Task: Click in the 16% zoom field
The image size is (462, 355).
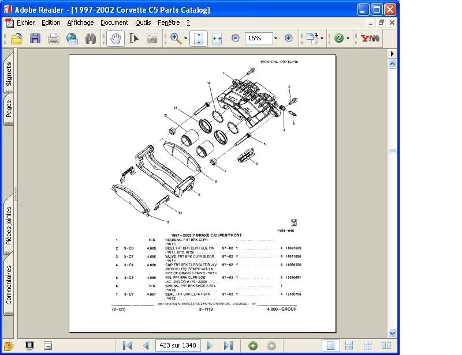Action: click(x=259, y=38)
